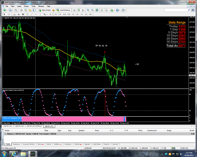The image size is (197, 157).
Task: Toggle Strategy Tester panel icon
Action: click(x=34, y=10)
